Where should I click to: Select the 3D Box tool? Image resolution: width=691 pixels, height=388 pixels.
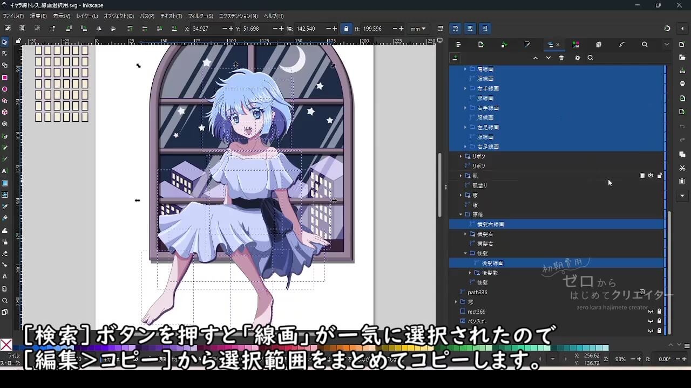pyautogui.click(x=5, y=112)
